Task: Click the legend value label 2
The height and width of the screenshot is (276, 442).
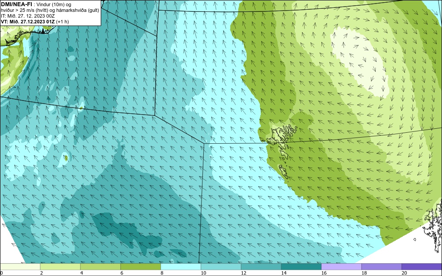Action: pyautogui.click(x=42, y=273)
